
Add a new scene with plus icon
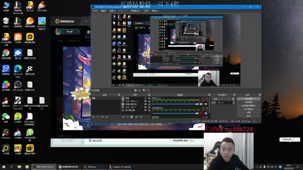point(93,117)
